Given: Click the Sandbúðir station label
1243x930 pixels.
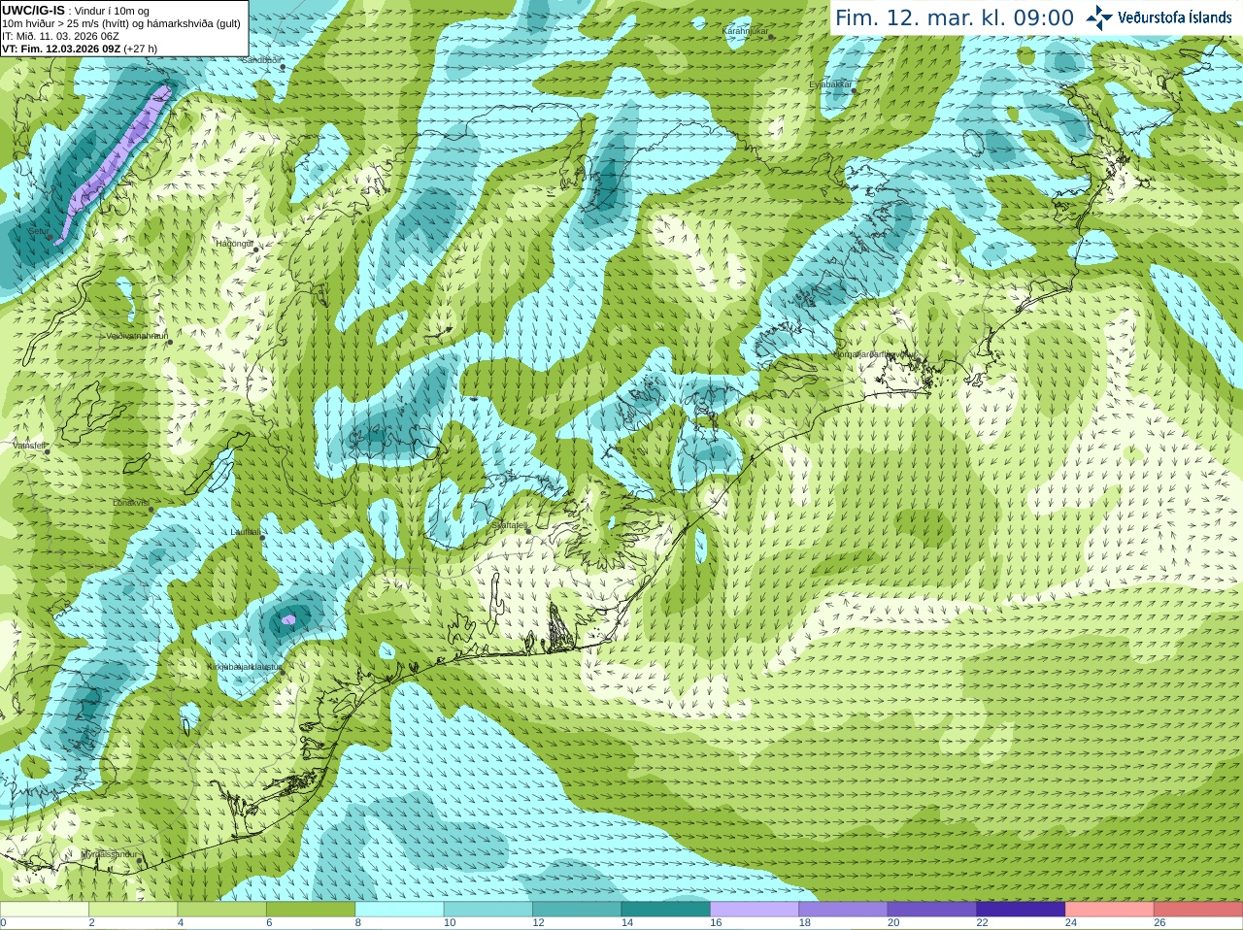Looking at the screenshot, I should click(260, 60).
